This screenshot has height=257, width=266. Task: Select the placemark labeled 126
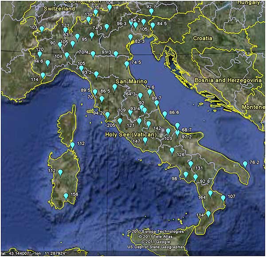(x=172, y=151)
